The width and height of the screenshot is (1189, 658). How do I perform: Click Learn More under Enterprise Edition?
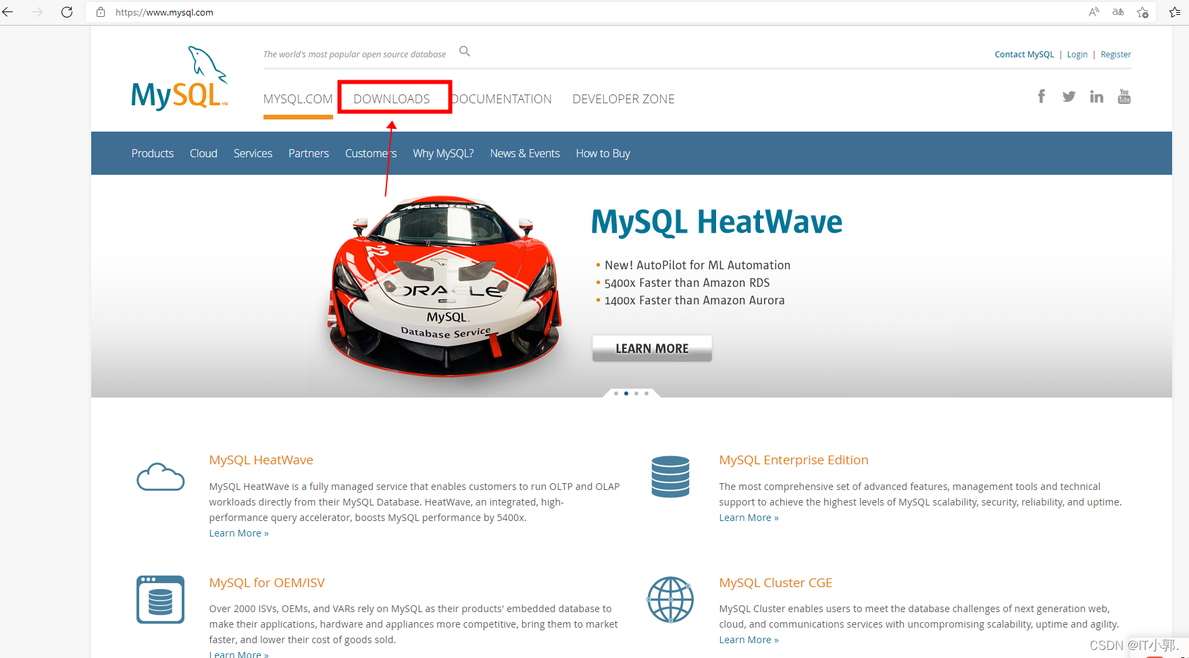749,518
